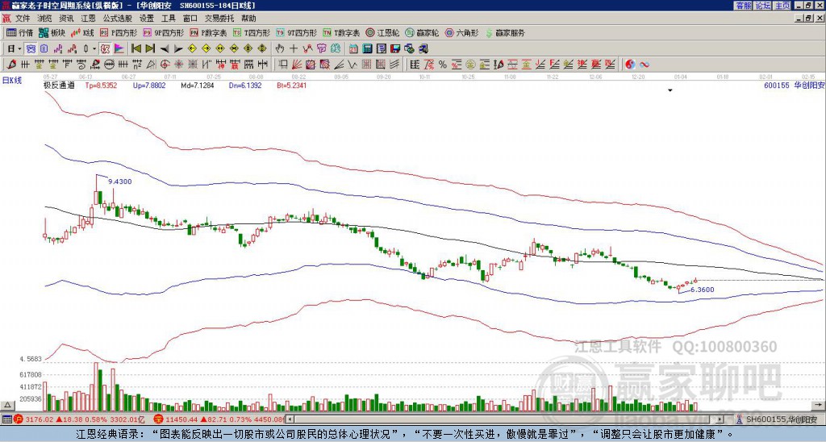
Task: Expand the candlestick style dropdown arrow
Action: click(94, 49)
